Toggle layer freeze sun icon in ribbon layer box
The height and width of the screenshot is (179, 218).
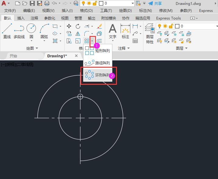[165, 26]
